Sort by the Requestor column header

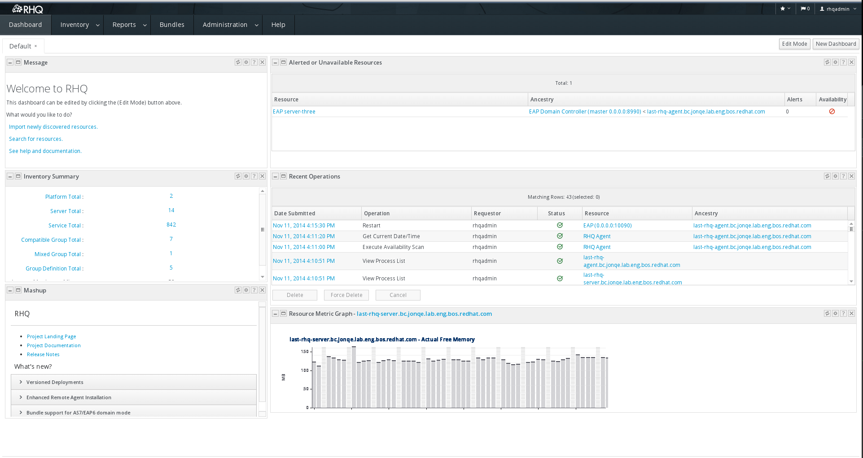point(504,214)
